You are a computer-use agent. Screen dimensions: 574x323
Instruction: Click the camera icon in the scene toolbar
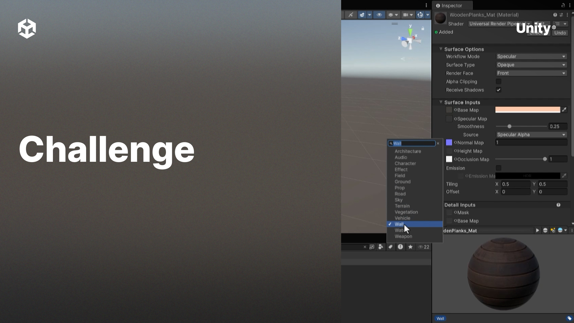tap(405, 14)
